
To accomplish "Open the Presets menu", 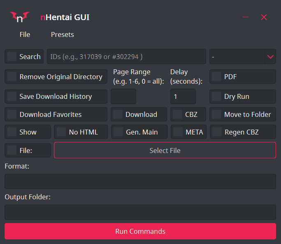I will coord(63,34).
